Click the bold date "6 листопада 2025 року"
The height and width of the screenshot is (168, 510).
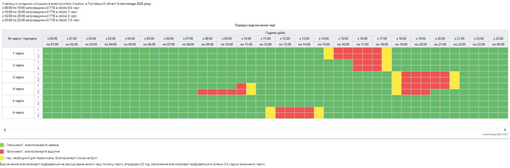click(x=135, y=4)
